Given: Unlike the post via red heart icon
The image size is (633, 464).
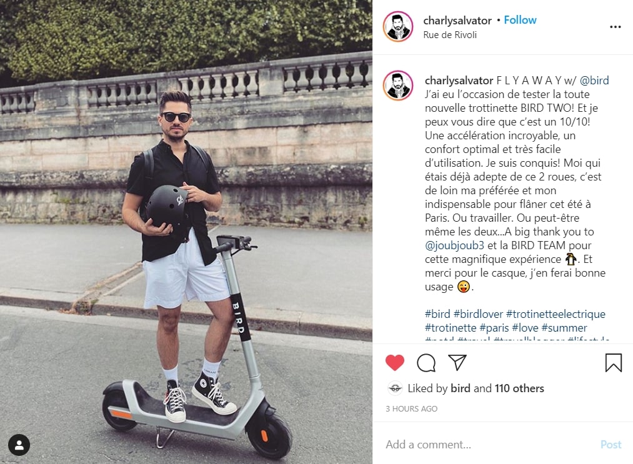Looking at the screenshot, I should tap(395, 362).
